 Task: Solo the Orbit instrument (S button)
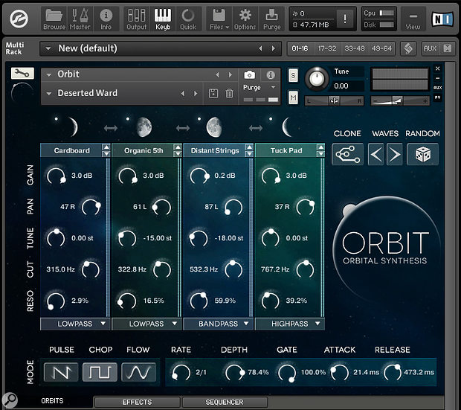(293, 76)
